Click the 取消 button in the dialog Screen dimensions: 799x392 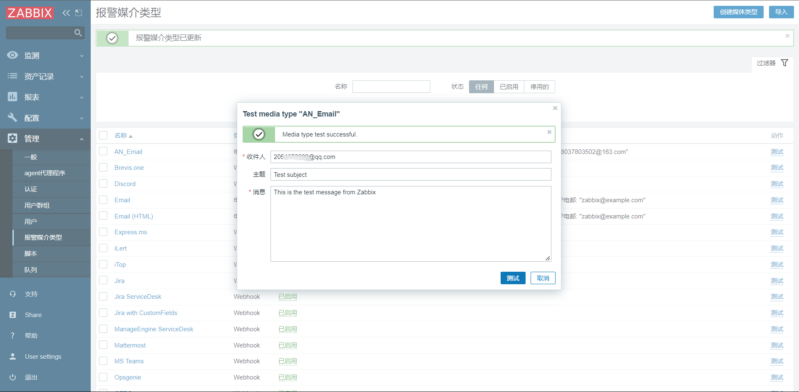tap(543, 278)
